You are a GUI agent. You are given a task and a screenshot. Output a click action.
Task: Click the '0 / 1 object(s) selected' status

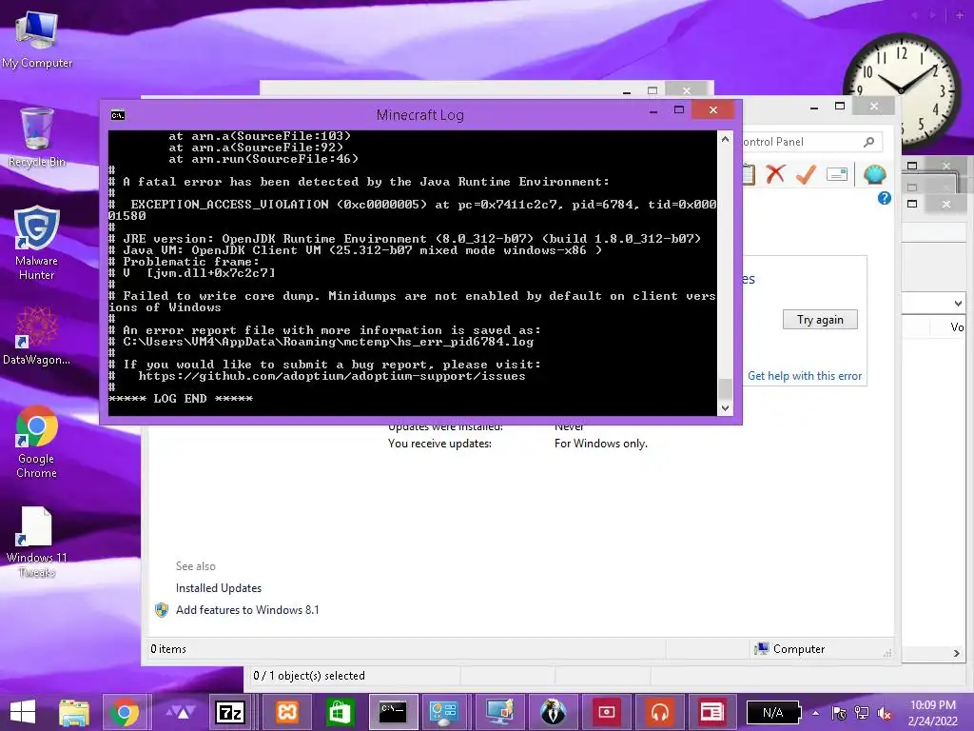click(309, 676)
